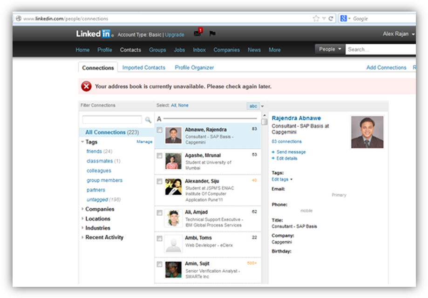Dismiss the red error icon in alert
The height and width of the screenshot is (298, 428).
(86, 86)
